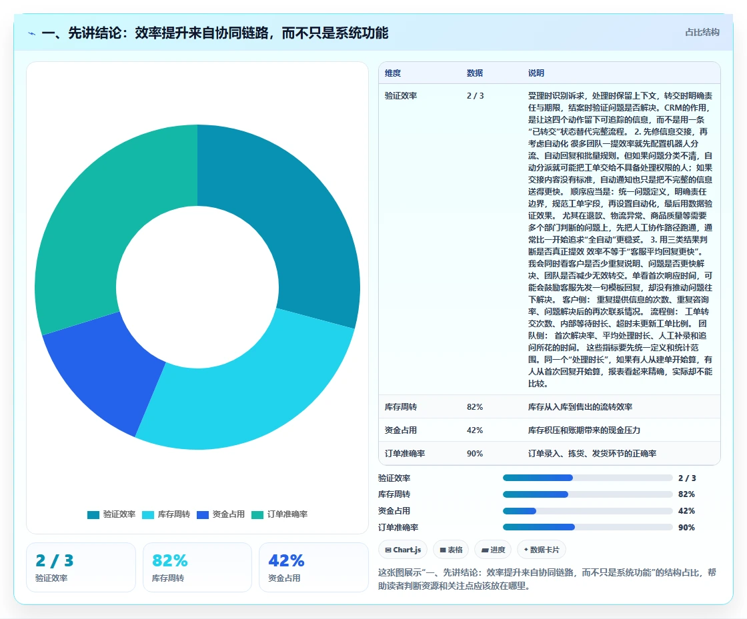
Task: Click the 90% table data cell
Action: 474,454
